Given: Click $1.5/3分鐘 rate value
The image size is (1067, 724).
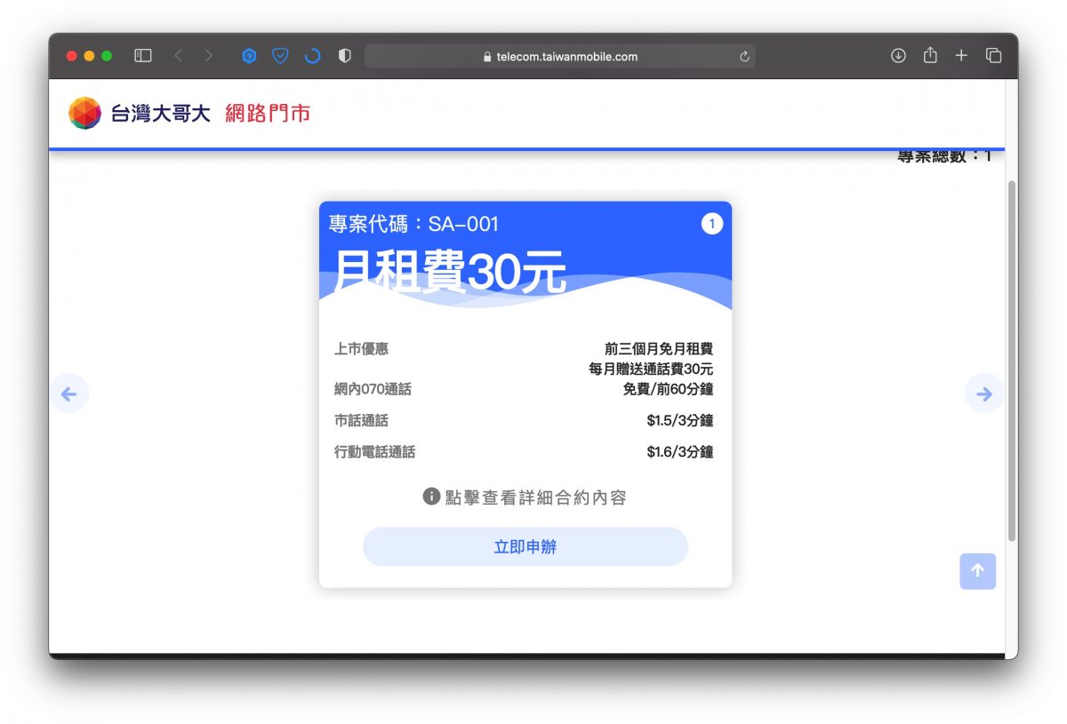Looking at the screenshot, I should [x=680, y=420].
